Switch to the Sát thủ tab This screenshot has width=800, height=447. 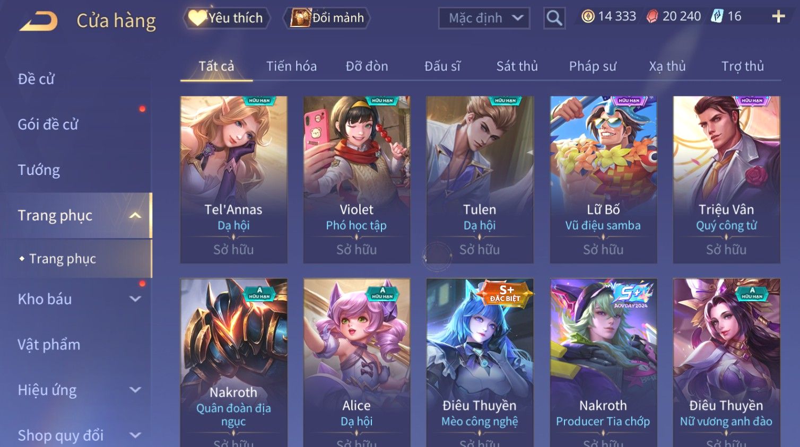517,66
